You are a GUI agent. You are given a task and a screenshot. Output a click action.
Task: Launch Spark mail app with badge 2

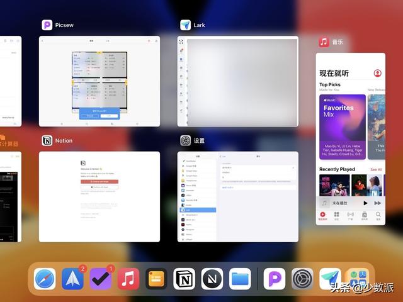coord(73,279)
